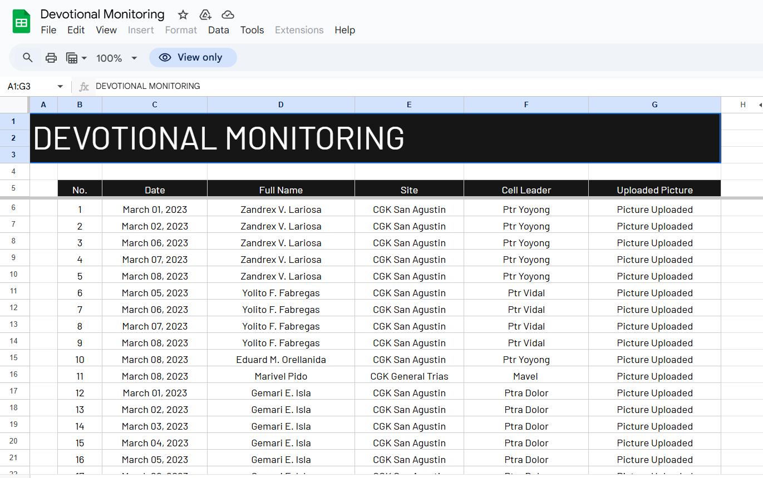The width and height of the screenshot is (763, 478).
Task: Open the File menu
Action: click(48, 30)
